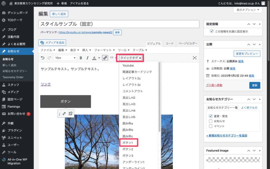
Task: Uncheck この投稿を先頭に固定表示 checkbox
Action: 212,31
